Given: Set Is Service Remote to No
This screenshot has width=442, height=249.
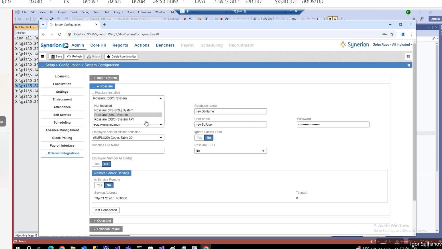Looking at the screenshot, I should 109,185.
